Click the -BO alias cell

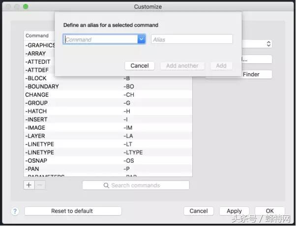pyautogui.click(x=129, y=86)
